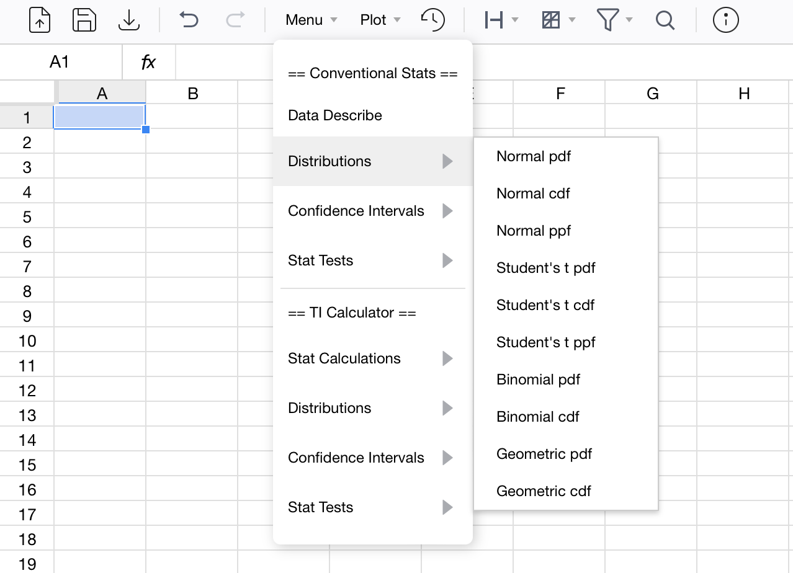The height and width of the screenshot is (573, 793).
Task: Select Data Describe menu item
Action: 373,115
